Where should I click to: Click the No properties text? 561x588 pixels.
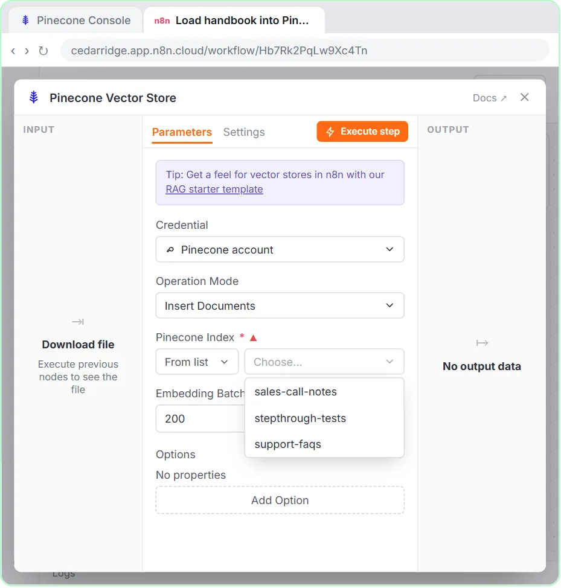191,475
